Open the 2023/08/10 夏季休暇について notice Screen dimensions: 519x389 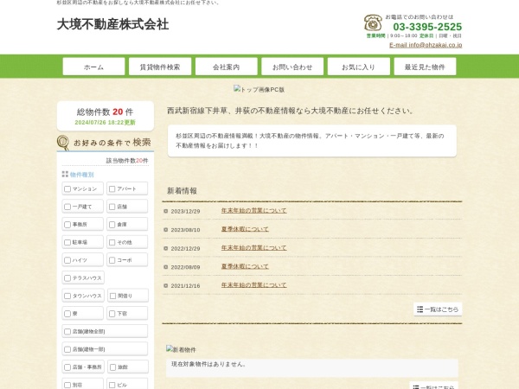[x=245, y=229]
